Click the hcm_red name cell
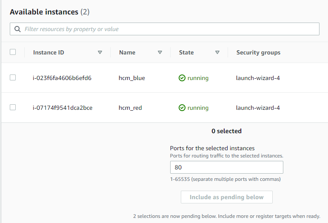The width and height of the screenshot is (328, 223). [130, 108]
